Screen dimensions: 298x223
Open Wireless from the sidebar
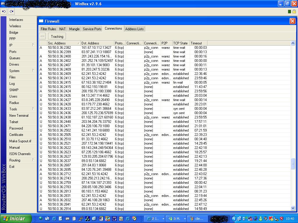click(22, 26)
